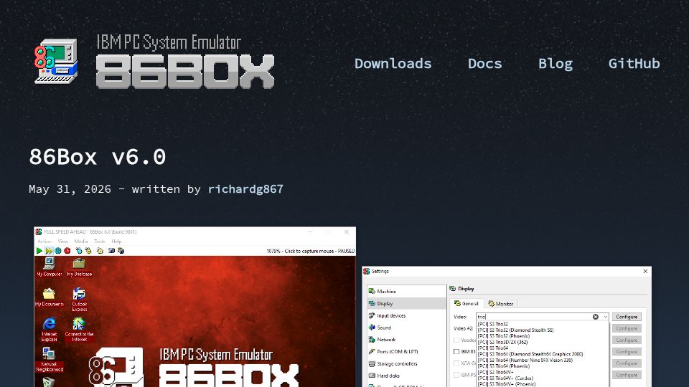This screenshot has width=689, height=387.
Task: Click status text "Click to capture mouse - PAUSED"
Action: (319, 251)
